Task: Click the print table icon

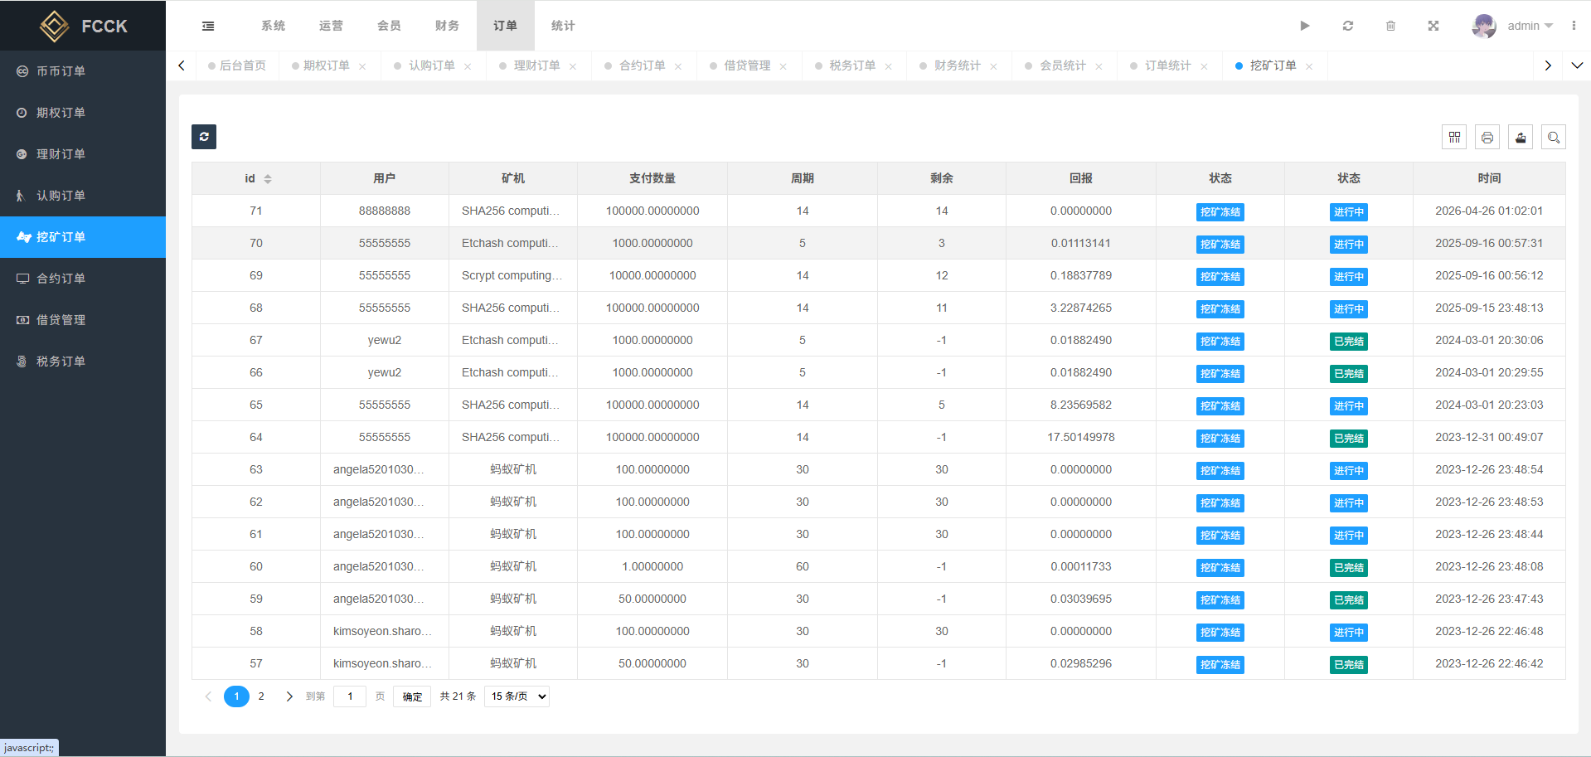Action: pyautogui.click(x=1487, y=138)
